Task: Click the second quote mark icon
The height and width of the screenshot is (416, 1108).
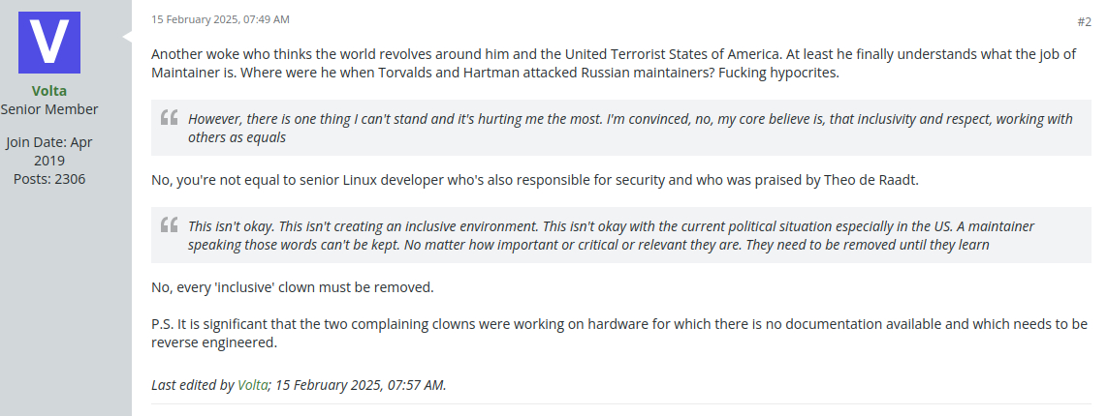Action: click(170, 225)
